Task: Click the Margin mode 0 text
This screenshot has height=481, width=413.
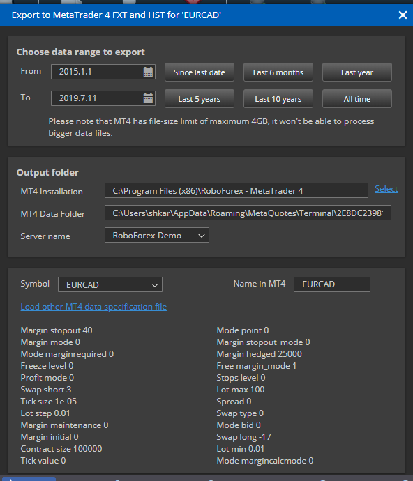Action: 50,342
